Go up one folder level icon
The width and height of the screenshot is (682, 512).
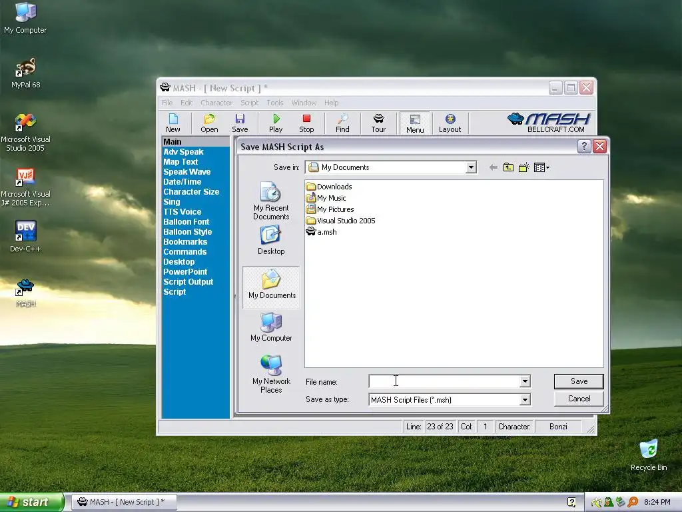pos(508,167)
